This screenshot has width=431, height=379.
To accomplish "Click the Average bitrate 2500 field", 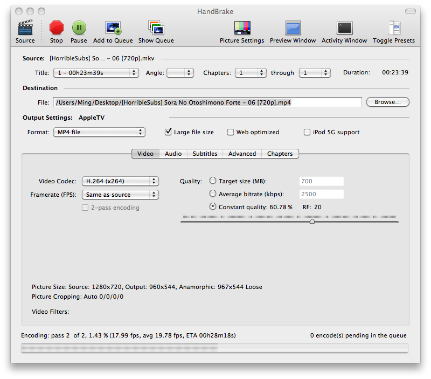I will (321, 194).
